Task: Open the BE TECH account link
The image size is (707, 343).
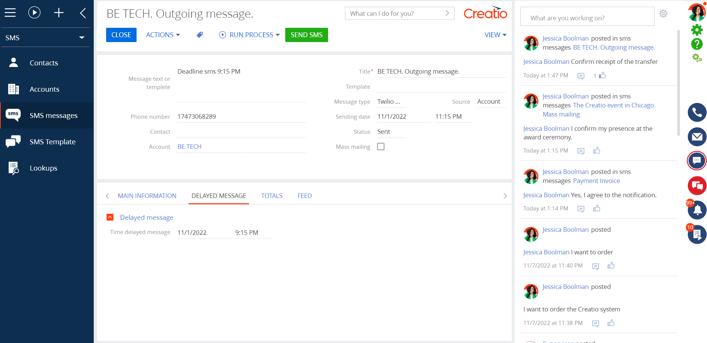Action: pos(189,146)
